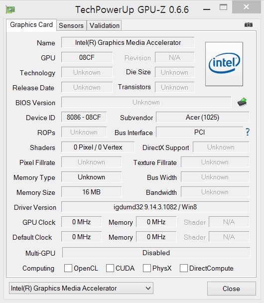Screen dimensions: 264x303
Task: Click the TechPowerUp GPU-Z 0.6.6 title
Action: (132, 9)
